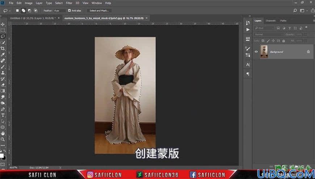The width and height of the screenshot is (315, 179).
Task: Expand the collapsed panel dock arrows
Action: coord(250,16)
